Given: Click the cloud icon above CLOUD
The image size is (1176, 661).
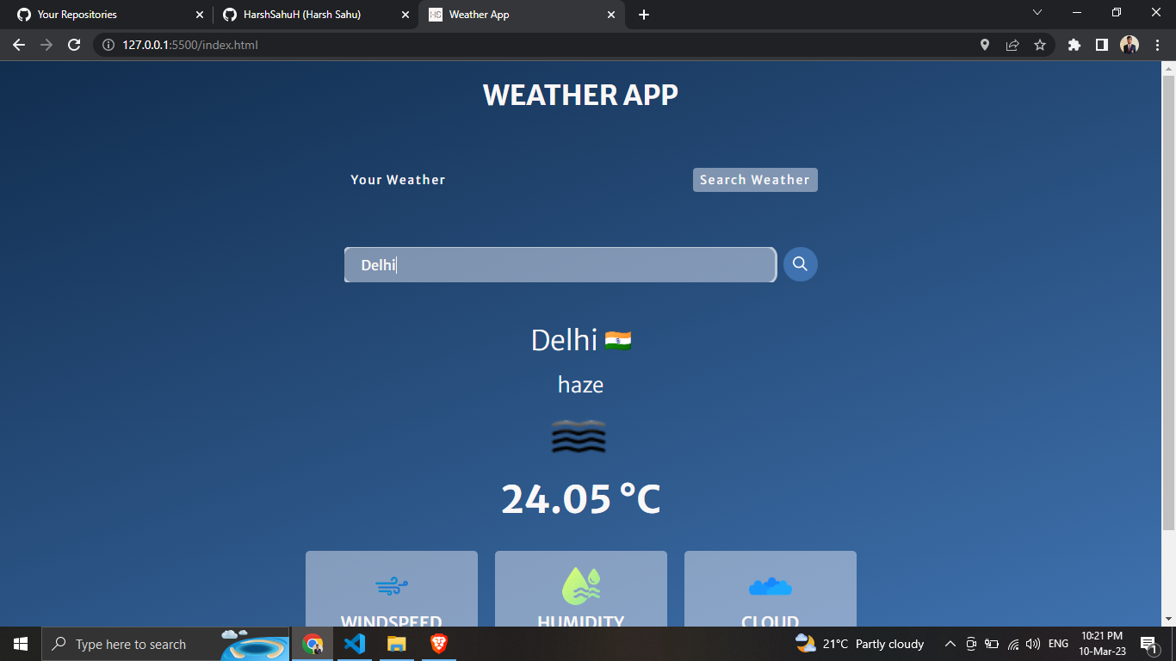Looking at the screenshot, I should point(770,585).
